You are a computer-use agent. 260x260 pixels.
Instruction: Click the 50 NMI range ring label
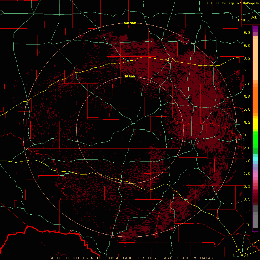click(130, 76)
